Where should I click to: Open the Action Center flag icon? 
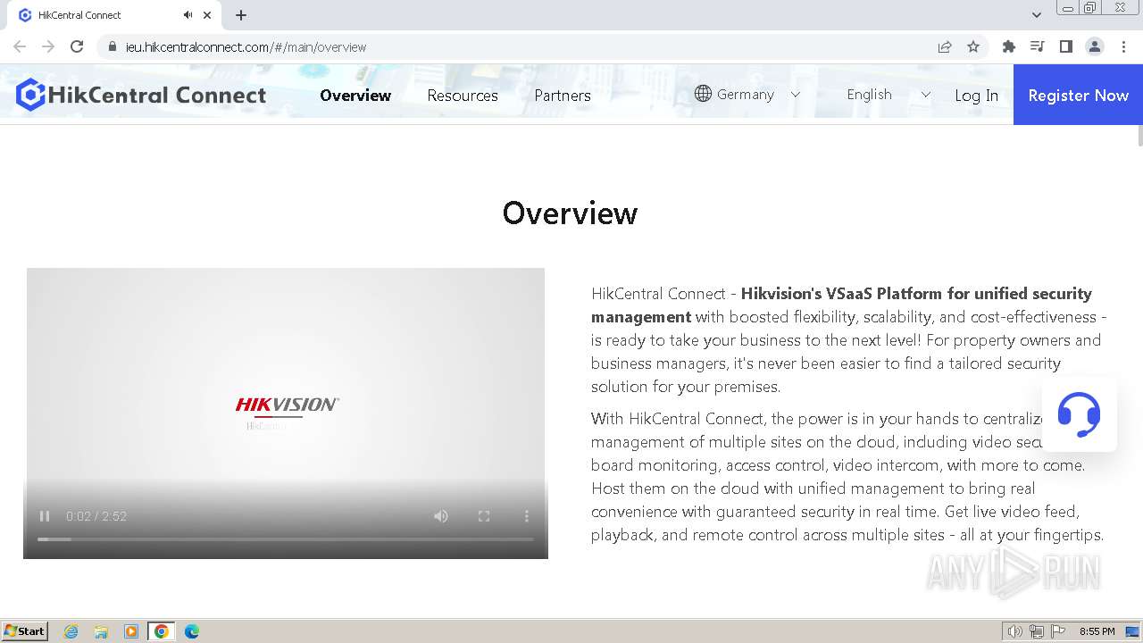pos(1058,631)
